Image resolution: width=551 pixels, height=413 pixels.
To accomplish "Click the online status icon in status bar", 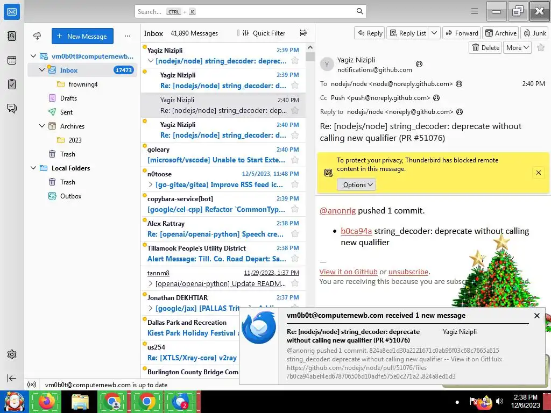I will click(32, 384).
